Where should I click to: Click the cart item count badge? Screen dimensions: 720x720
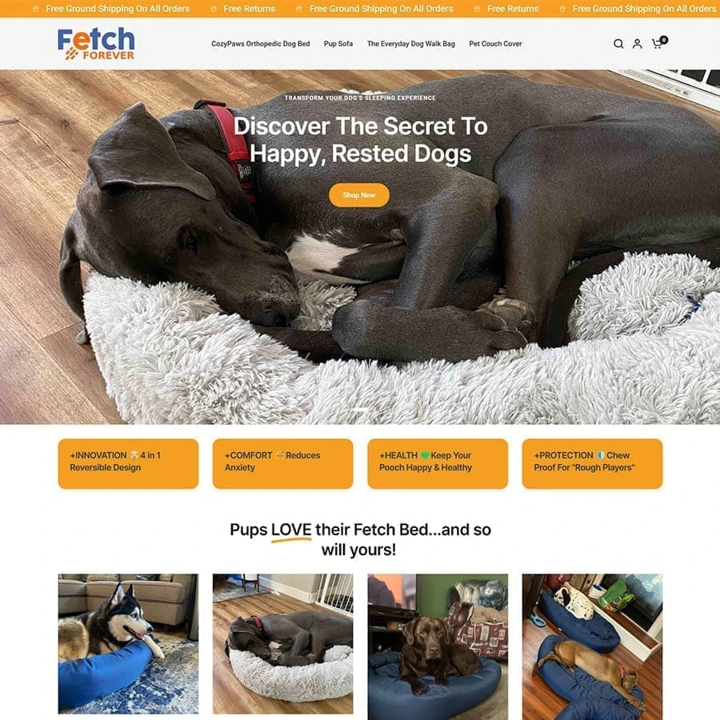[x=664, y=40]
